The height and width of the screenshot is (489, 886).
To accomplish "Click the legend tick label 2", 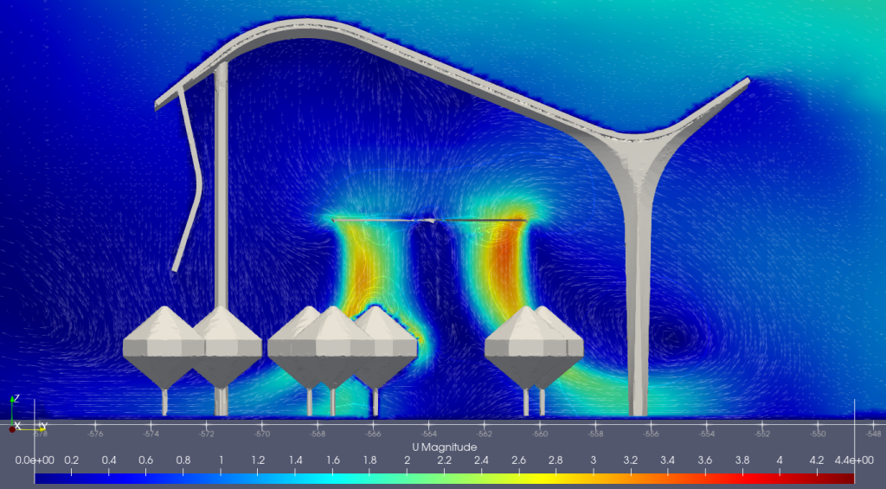I will (407, 460).
